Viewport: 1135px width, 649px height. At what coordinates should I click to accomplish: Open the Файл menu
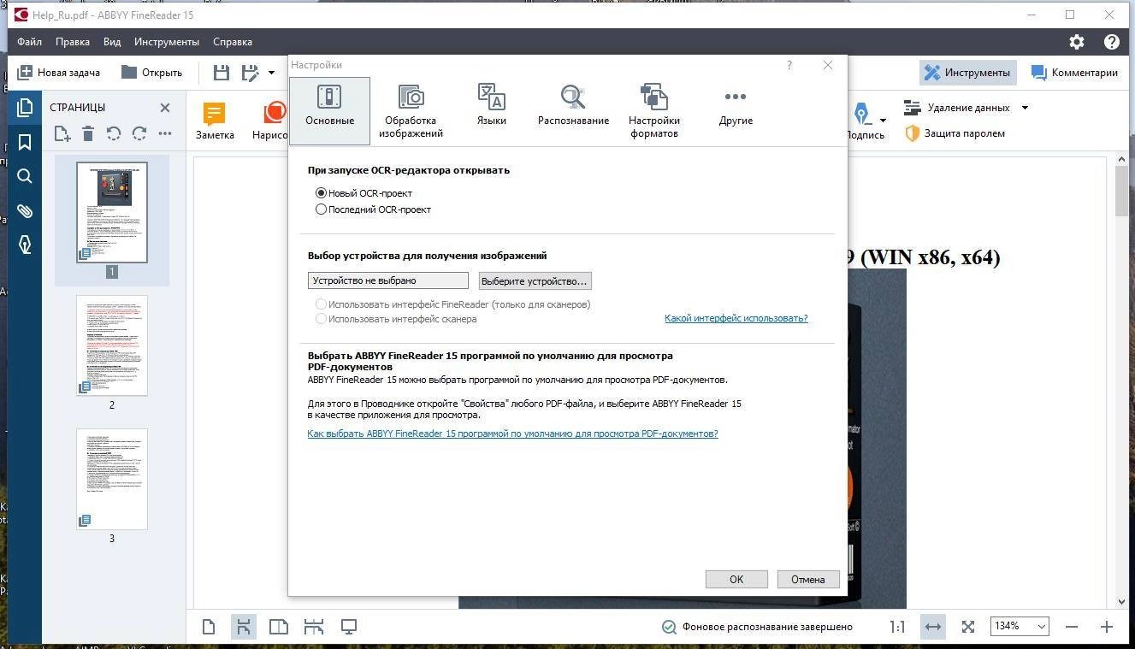pyautogui.click(x=29, y=41)
